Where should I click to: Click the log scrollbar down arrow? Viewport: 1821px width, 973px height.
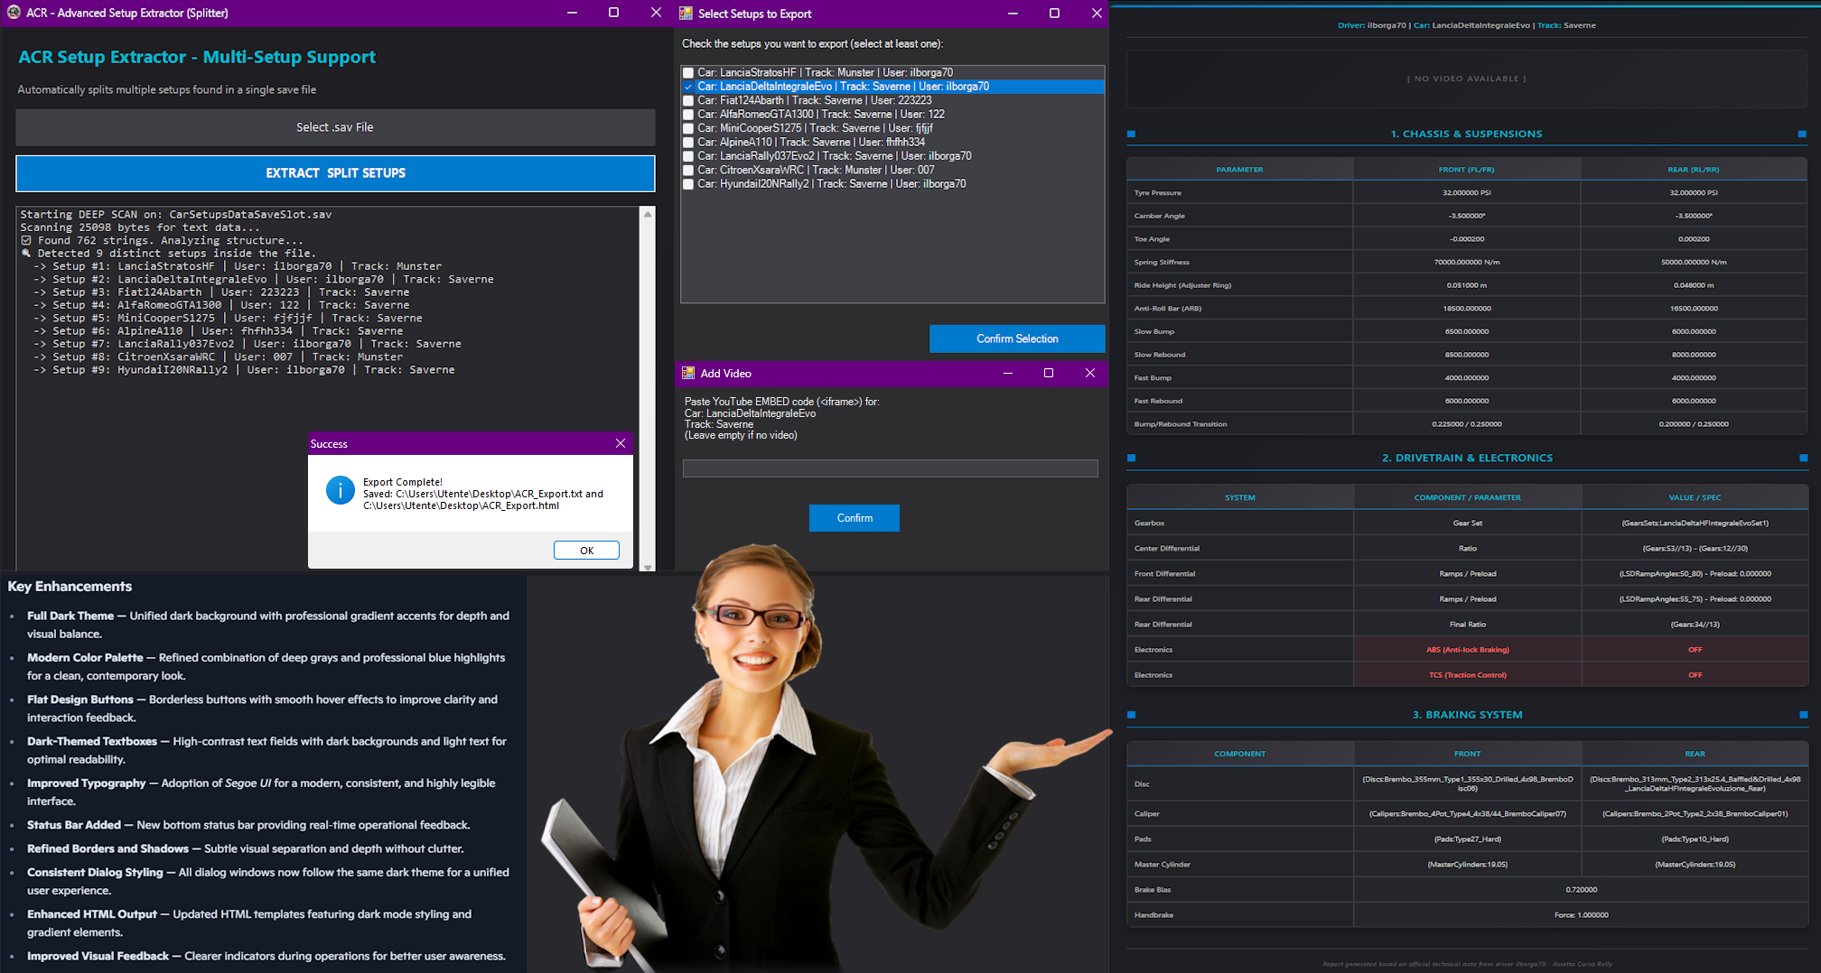[648, 566]
